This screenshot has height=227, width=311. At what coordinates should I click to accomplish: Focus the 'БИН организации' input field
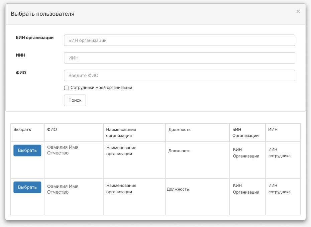[180, 40]
